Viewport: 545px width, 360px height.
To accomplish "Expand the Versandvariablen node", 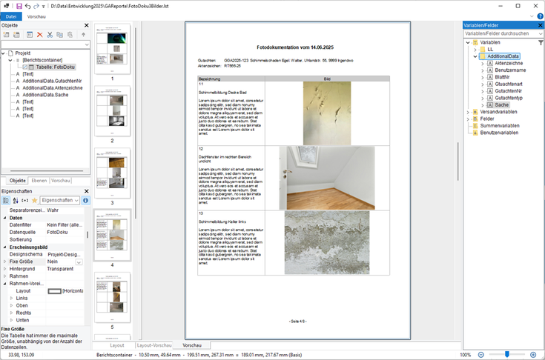I will (466, 112).
